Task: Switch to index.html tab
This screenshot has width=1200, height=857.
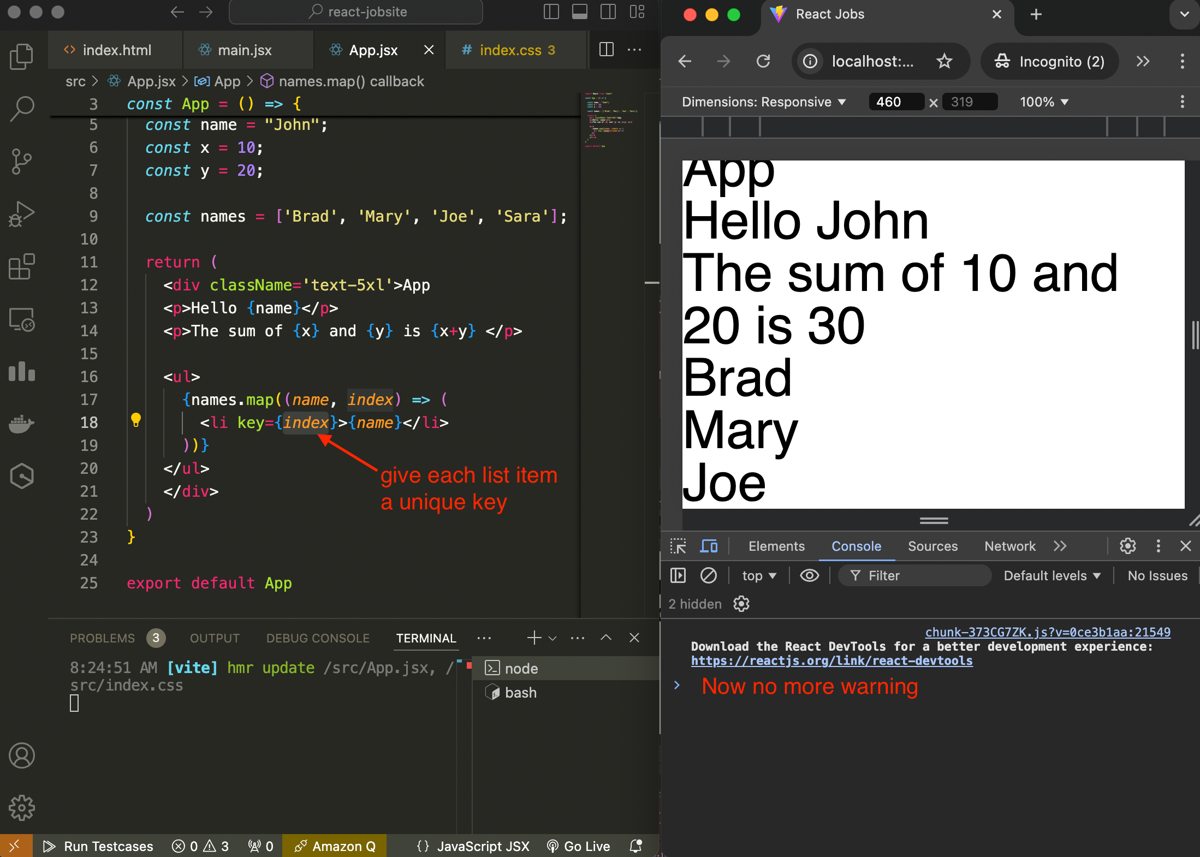Action: (x=115, y=50)
